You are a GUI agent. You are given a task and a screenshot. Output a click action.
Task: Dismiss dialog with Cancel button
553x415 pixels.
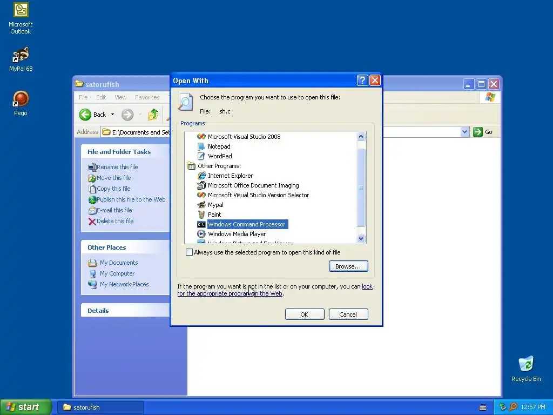[348, 314]
